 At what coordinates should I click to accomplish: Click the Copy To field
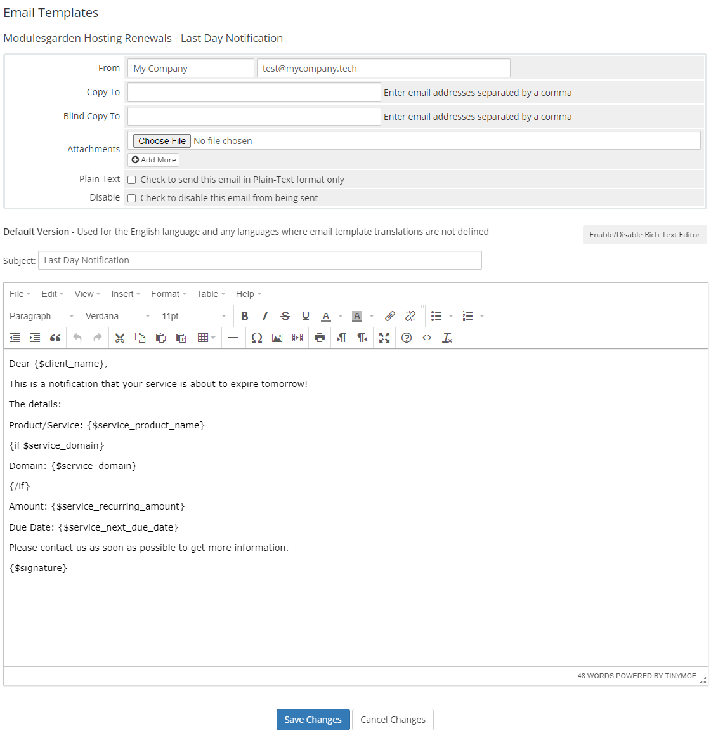254,92
